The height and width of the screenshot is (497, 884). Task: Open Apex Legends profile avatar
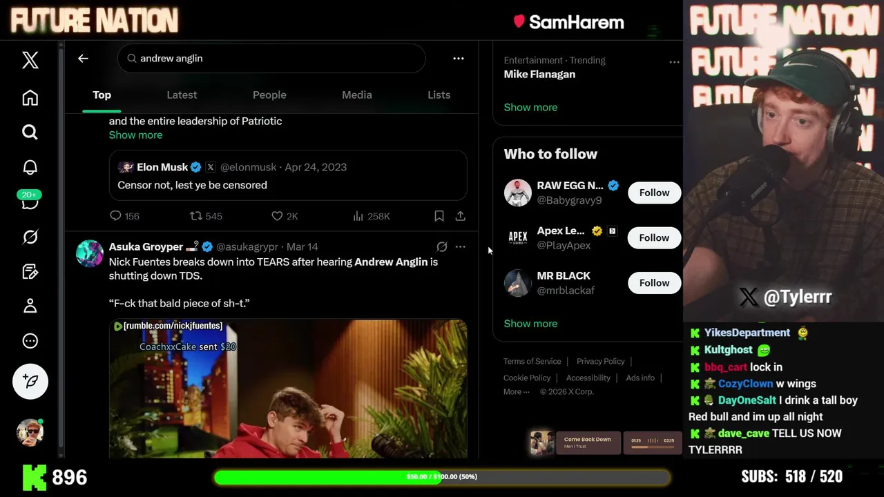(x=517, y=237)
